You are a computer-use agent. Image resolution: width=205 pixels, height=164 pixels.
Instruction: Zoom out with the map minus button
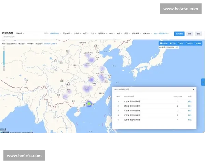coord(4,69)
